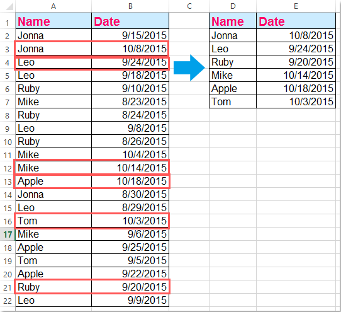Click the 10/14/2015 cell in column E
Image resolution: width=341 pixels, height=312 pixels.
pos(296,76)
